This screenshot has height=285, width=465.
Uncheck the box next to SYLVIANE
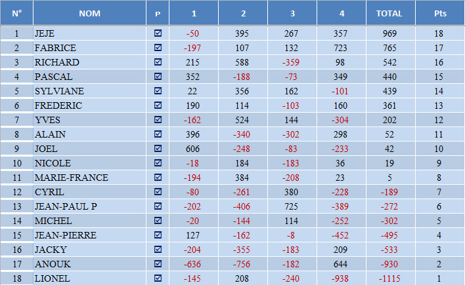click(x=158, y=90)
